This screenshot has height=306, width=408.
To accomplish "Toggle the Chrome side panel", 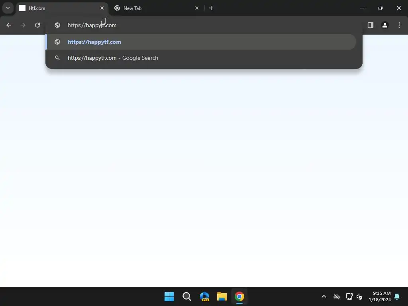I will click(x=370, y=25).
